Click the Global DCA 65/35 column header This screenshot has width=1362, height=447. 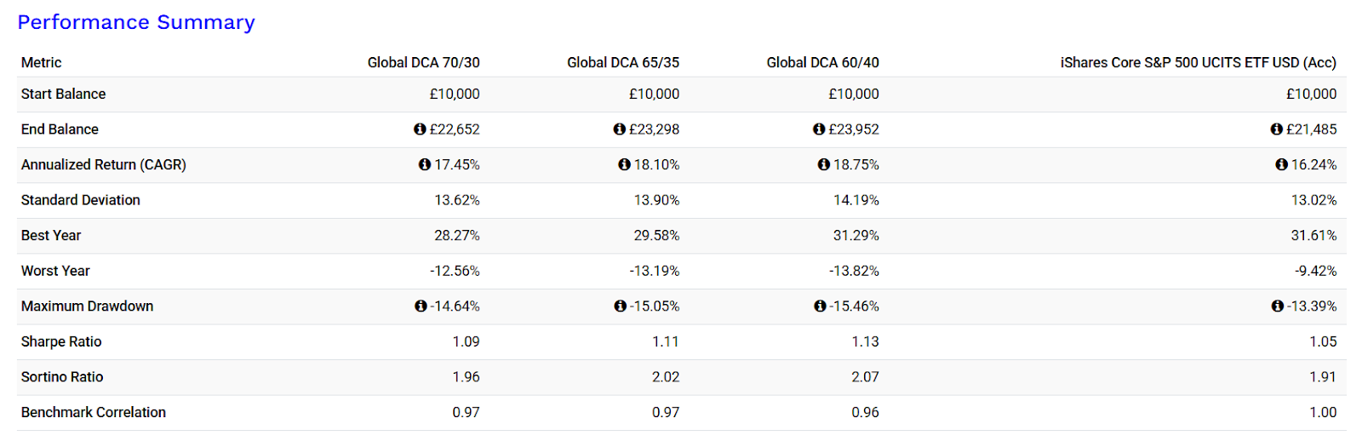[x=623, y=62]
